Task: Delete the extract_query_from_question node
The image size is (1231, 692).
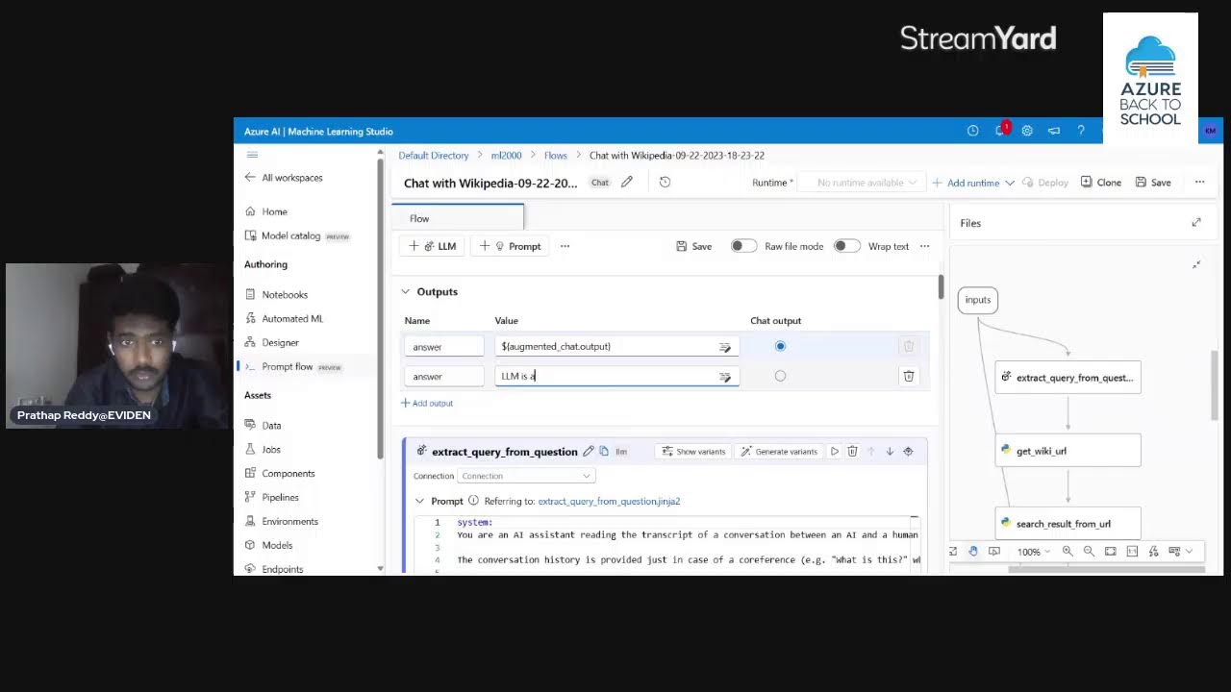Action: 852,451
